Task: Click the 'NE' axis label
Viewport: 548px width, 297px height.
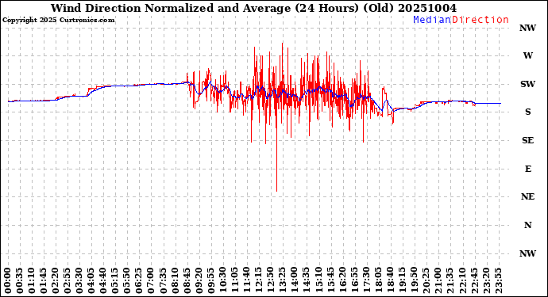Action: 527,197
